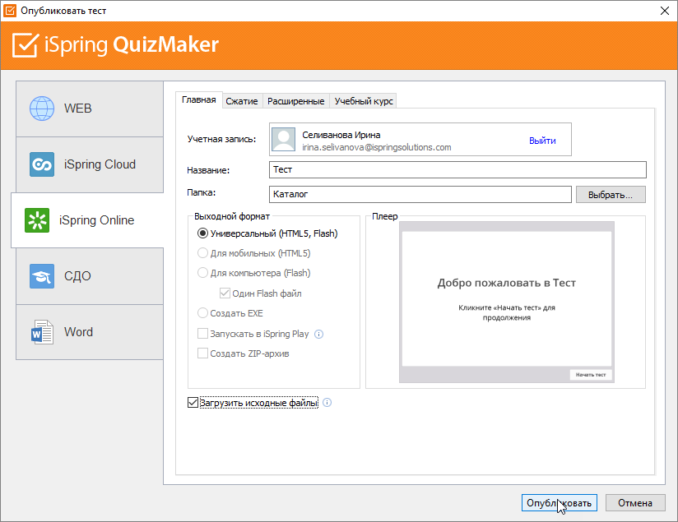Click the Выйти link to sign out
This screenshot has height=522, width=678.
point(542,141)
